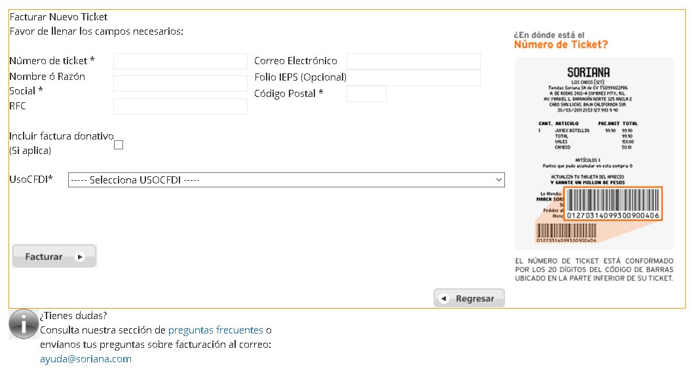Click the Soriana ticket sample image

pyautogui.click(x=594, y=153)
